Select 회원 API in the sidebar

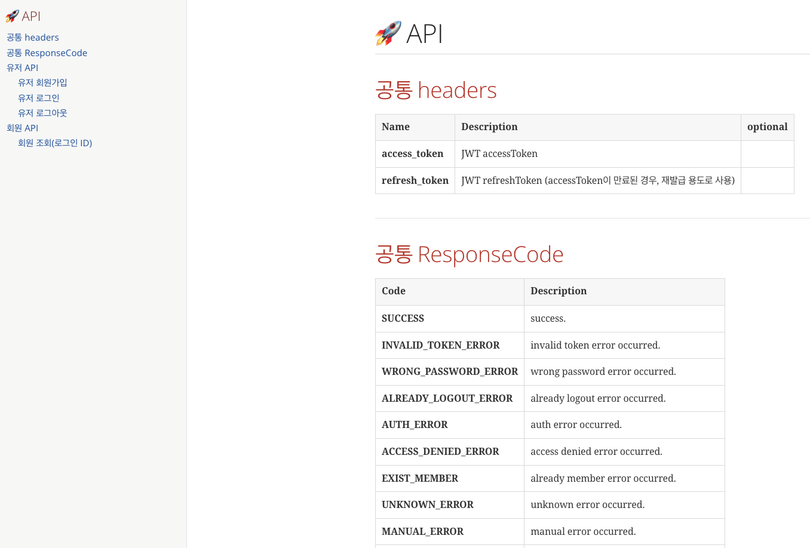click(x=22, y=128)
